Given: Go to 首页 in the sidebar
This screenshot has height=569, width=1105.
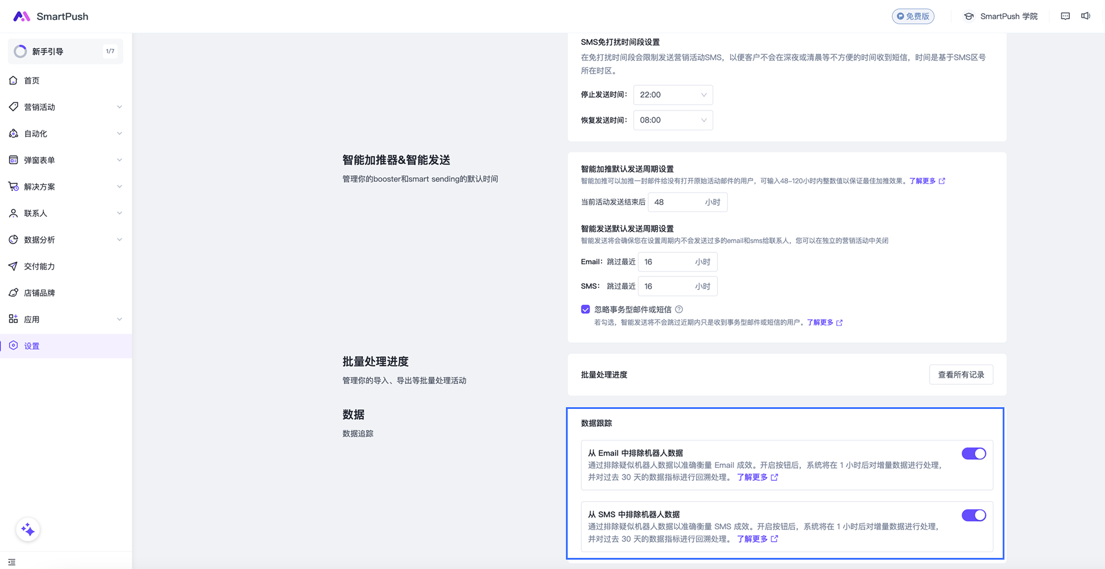Looking at the screenshot, I should click(x=32, y=81).
